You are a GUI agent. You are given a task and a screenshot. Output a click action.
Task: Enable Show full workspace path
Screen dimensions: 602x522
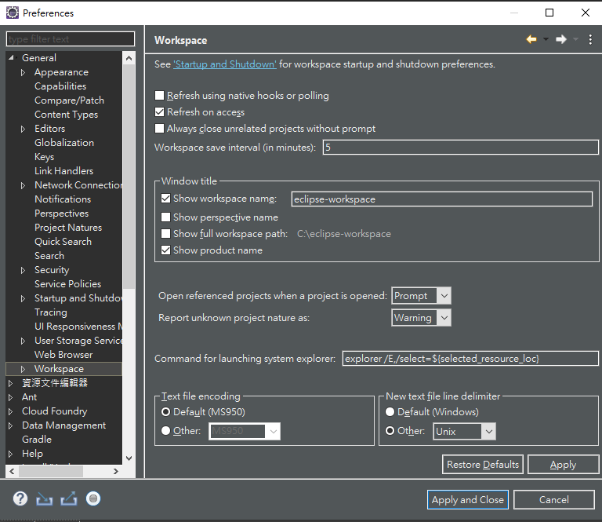(x=165, y=234)
